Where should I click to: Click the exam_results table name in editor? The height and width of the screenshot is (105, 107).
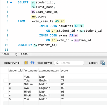43,21
